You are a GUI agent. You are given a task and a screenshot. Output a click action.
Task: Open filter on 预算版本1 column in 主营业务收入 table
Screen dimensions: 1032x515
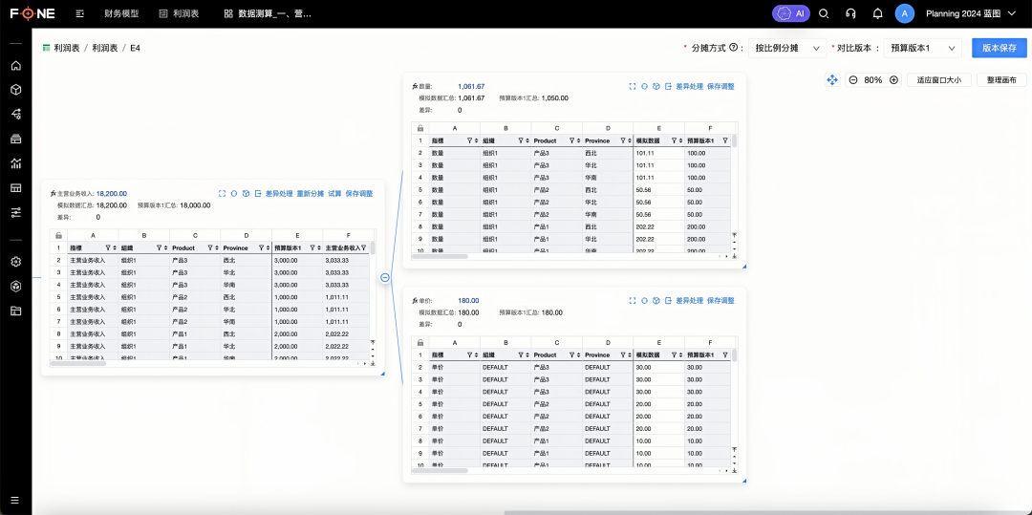pos(312,248)
